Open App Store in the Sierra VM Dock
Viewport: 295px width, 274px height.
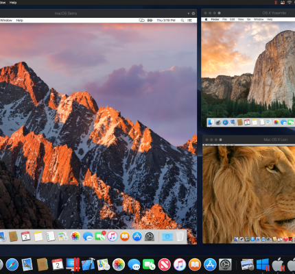tap(137, 236)
